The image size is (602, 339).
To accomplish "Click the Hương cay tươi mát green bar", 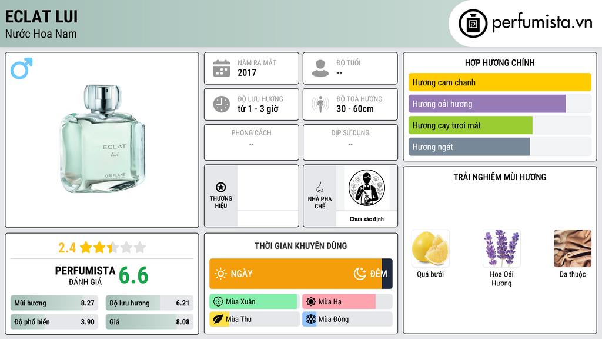I will (x=470, y=125).
